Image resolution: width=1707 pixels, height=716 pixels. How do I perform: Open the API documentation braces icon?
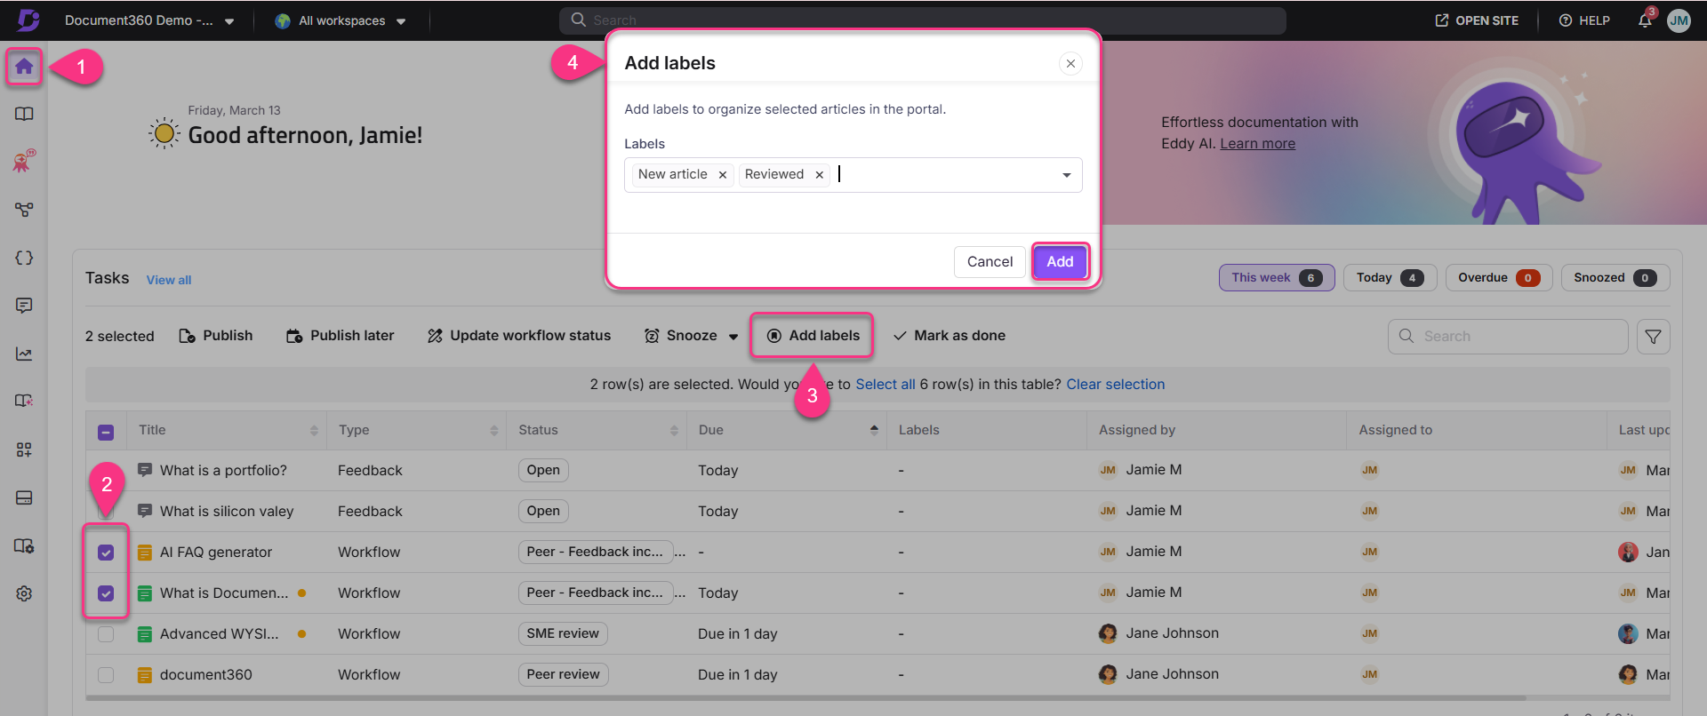(24, 258)
